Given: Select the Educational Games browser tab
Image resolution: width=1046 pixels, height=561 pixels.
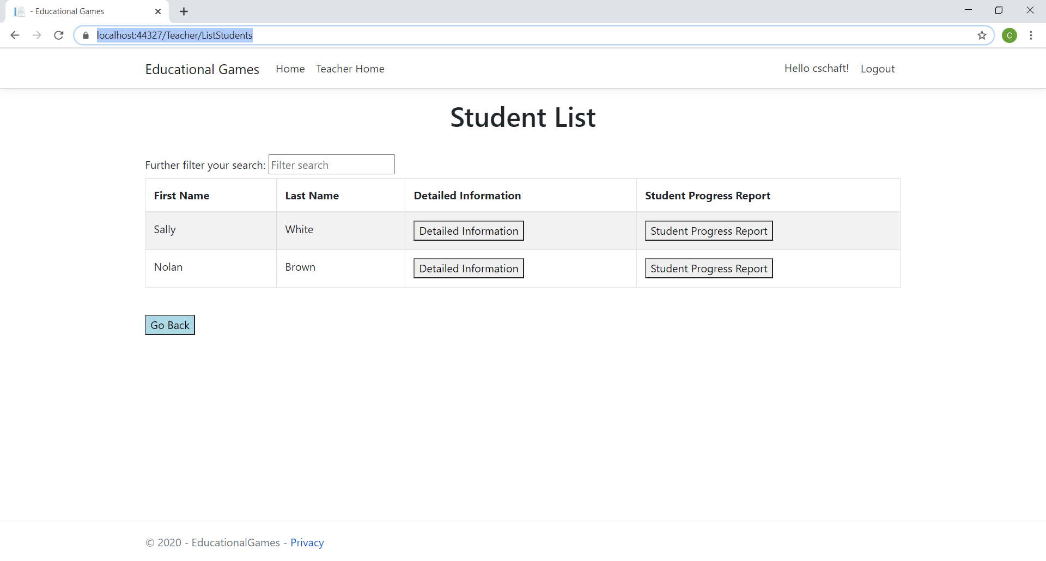Looking at the screenshot, I should (87, 11).
